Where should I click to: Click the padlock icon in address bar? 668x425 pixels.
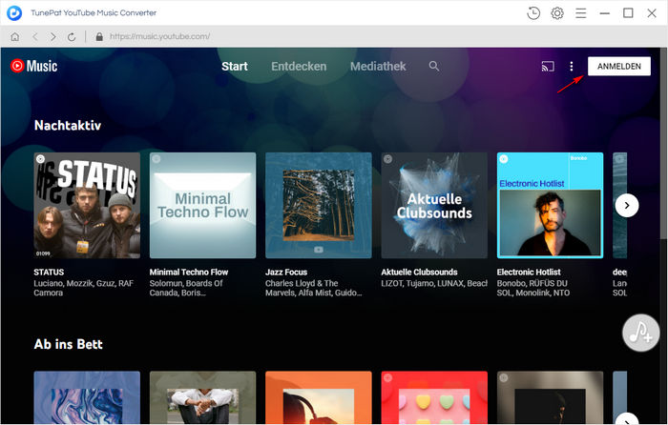pos(99,36)
